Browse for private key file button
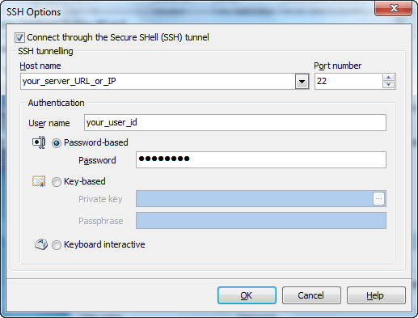Image resolution: width=418 pixels, height=318 pixels. (x=378, y=199)
